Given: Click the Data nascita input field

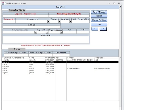Looking at the screenshot, I should point(9,22).
